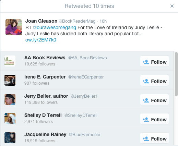Open the @BookReaderMag handle
Viewport: 178px width, 146px height.
click(77, 21)
